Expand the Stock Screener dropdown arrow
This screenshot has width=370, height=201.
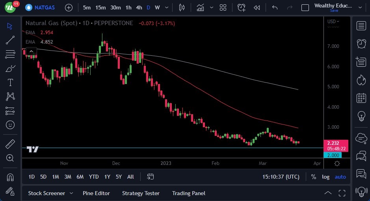point(71,193)
